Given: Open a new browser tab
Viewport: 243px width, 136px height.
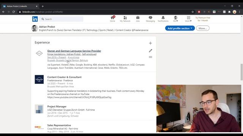Looking at the screenshot, I should [x=43, y=6].
